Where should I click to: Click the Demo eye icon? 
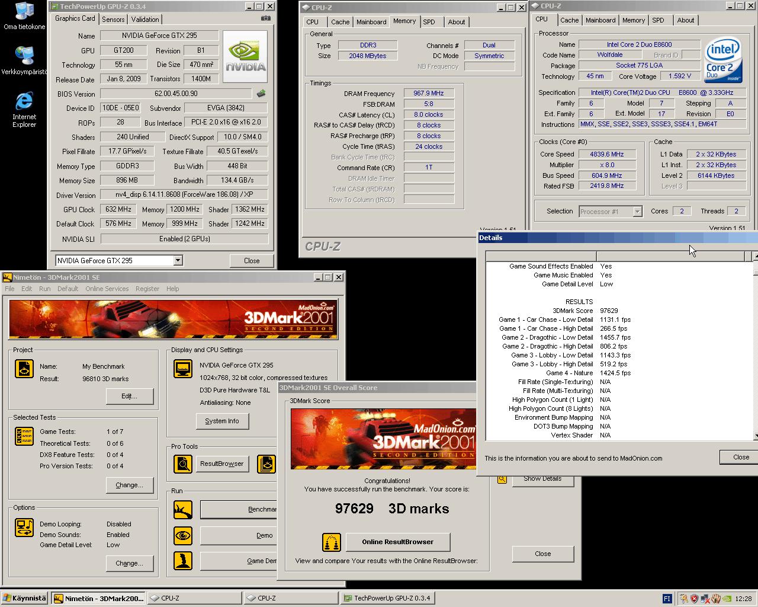183,535
